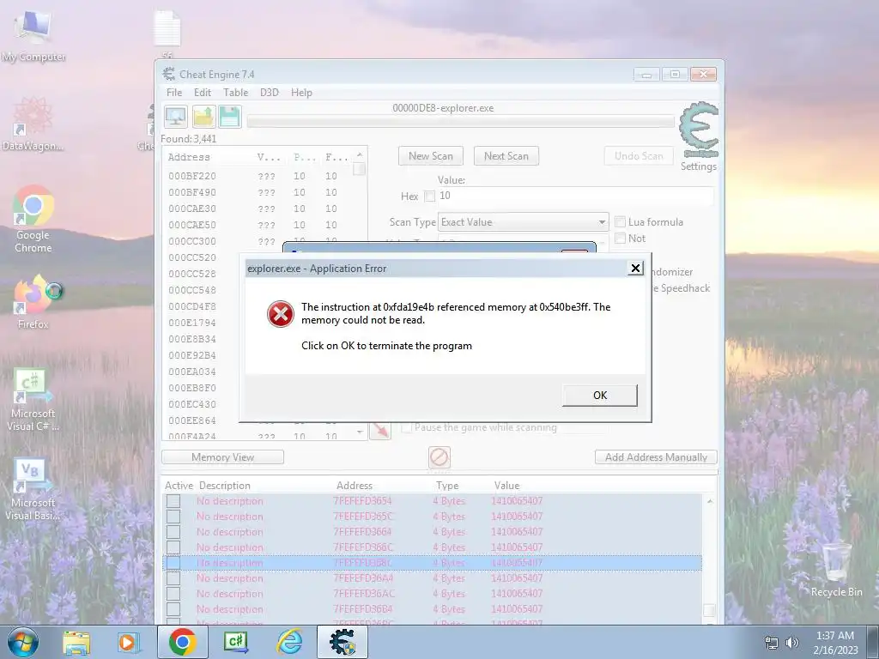Screen dimensions: 879x659
Task: Click the red arrow add-to-list icon
Action: point(380,430)
